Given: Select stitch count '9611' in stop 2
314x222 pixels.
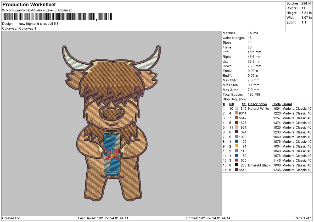Looking at the screenshot, I should tap(243, 113).
